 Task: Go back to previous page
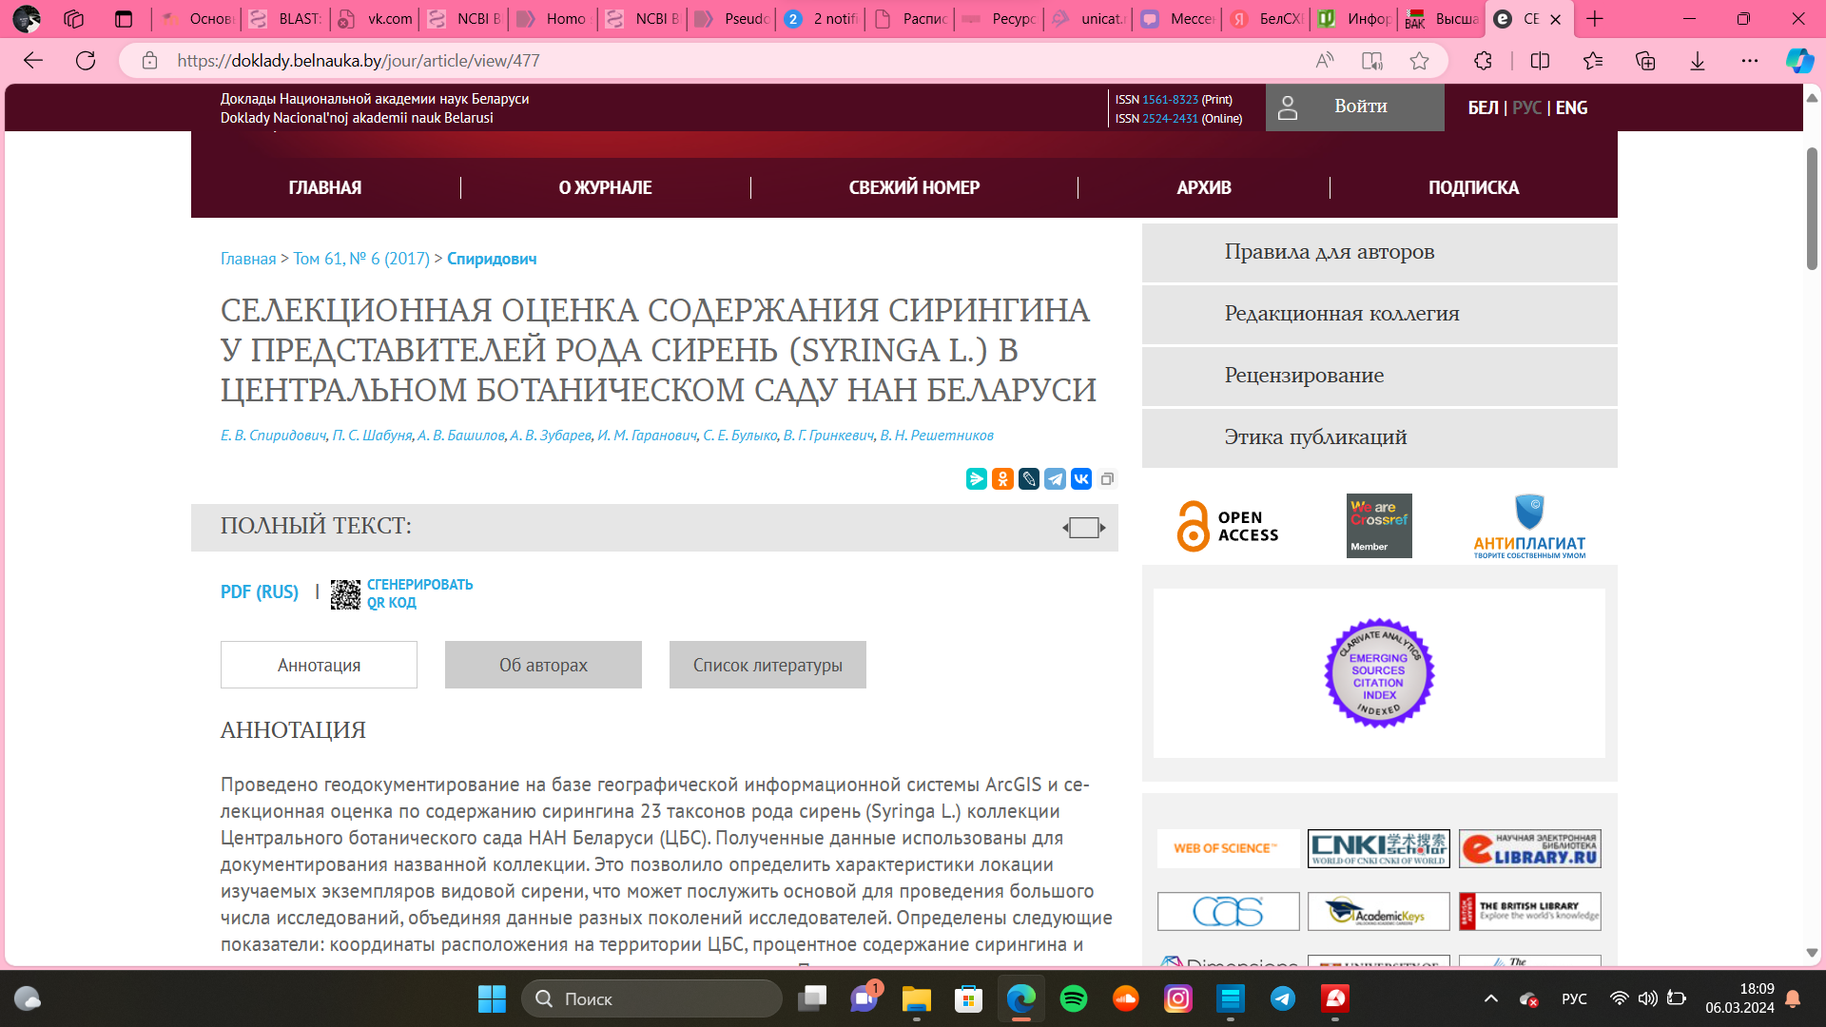point(33,61)
